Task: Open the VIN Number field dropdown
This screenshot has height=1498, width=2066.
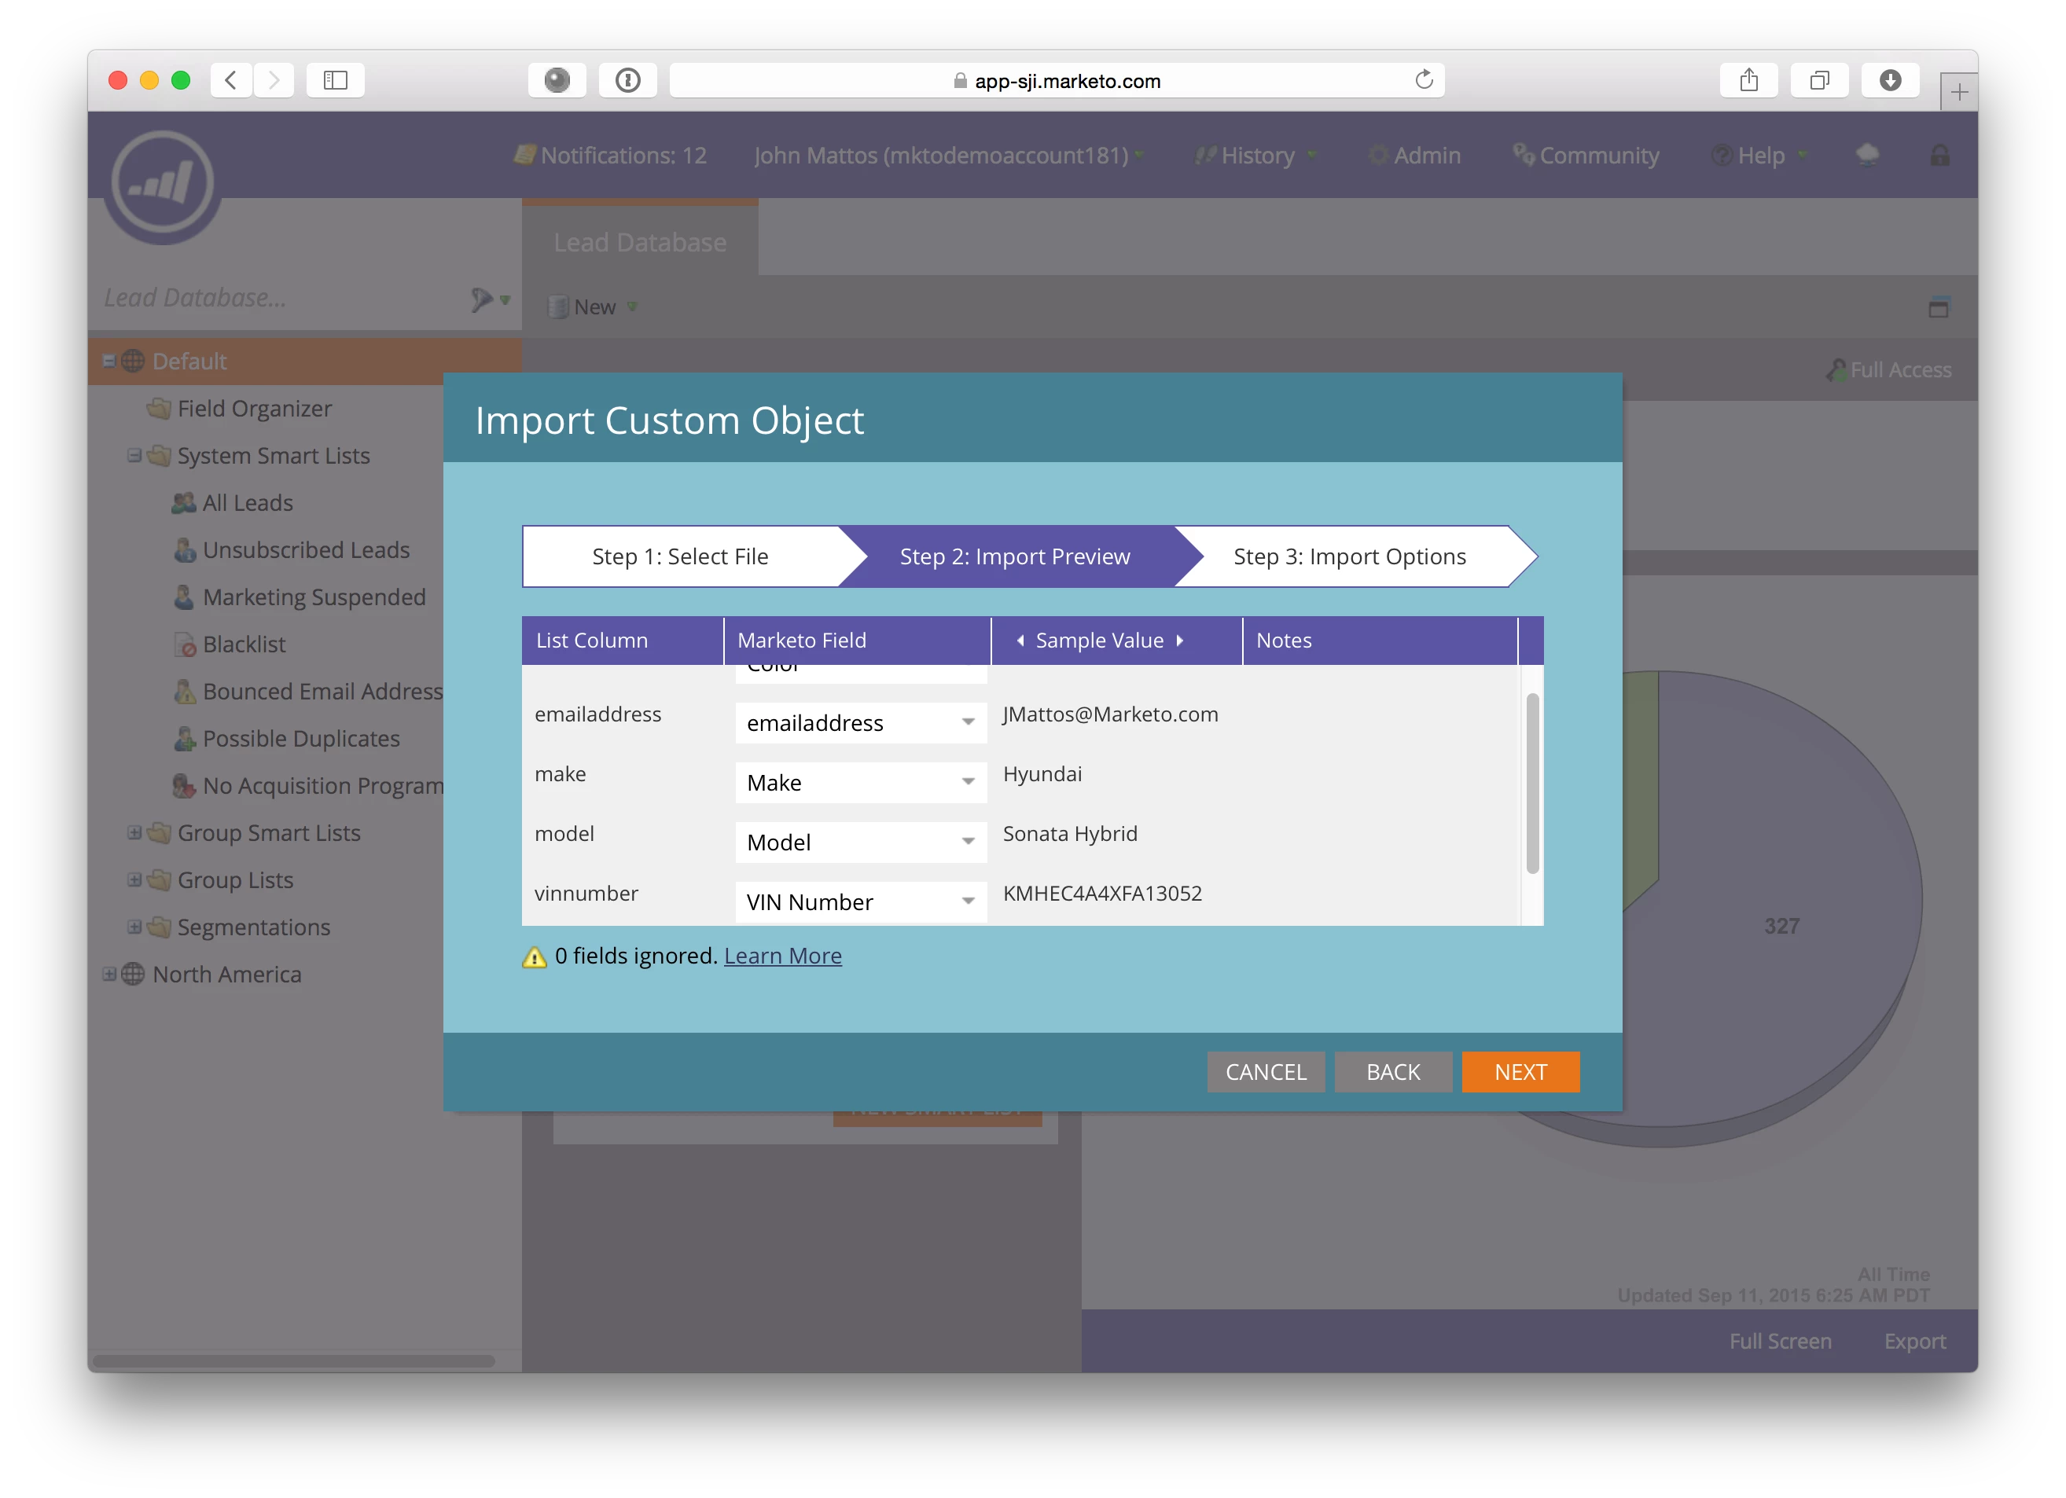Action: click(968, 901)
